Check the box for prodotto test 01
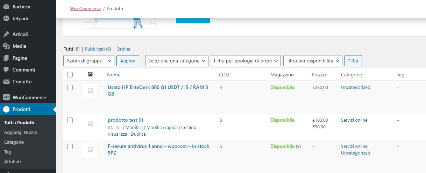426x173 pixels. click(70, 120)
